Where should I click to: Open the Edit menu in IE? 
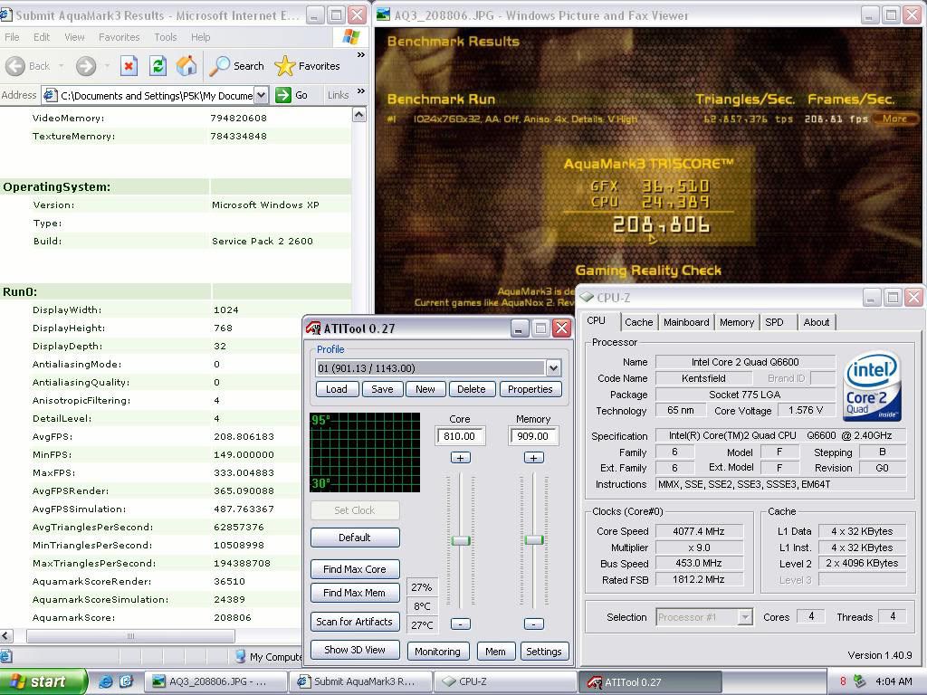(42, 37)
